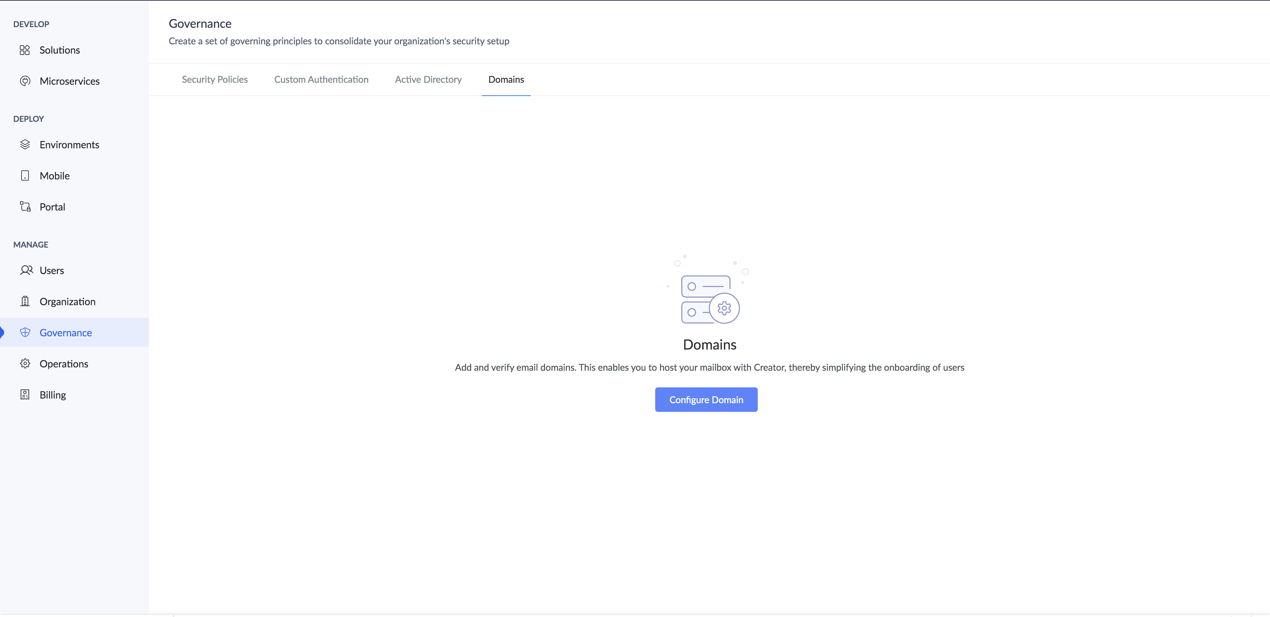Click the Governance shield icon
This screenshot has width=1270, height=617.
point(24,332)
